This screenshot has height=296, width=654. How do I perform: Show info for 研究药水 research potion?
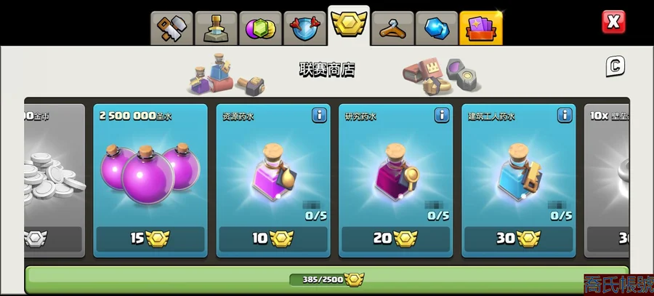coord(442,115)
